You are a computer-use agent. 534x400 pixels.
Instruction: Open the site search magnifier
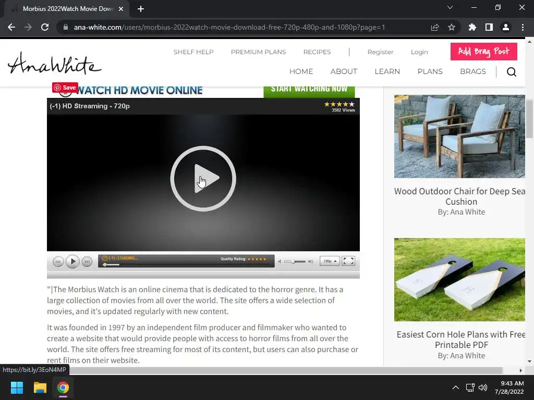(x=511, y=72)
